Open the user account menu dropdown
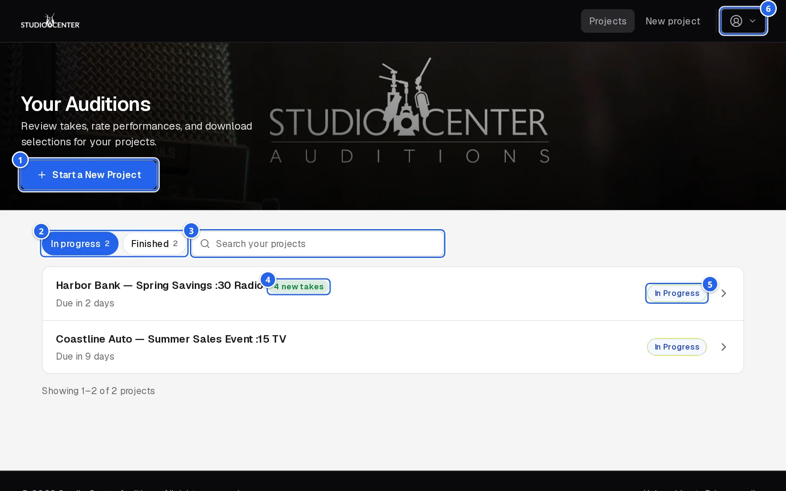The width and height of the screenshot is (786, 491). point(743,21)
